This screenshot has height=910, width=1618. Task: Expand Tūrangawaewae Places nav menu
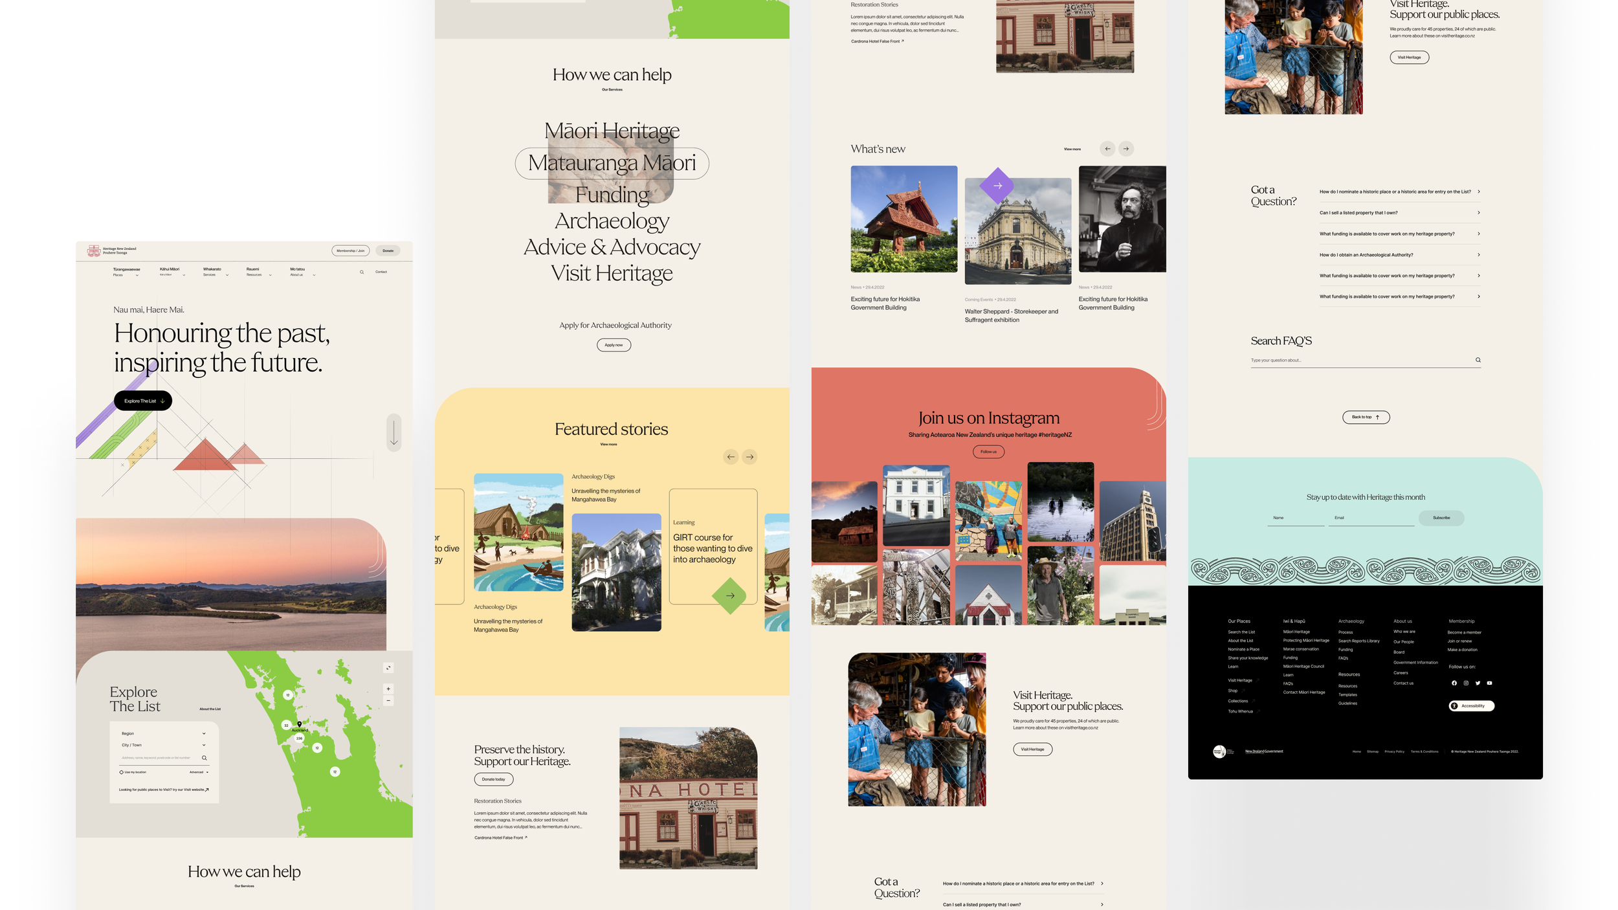[x=126, y=272]
